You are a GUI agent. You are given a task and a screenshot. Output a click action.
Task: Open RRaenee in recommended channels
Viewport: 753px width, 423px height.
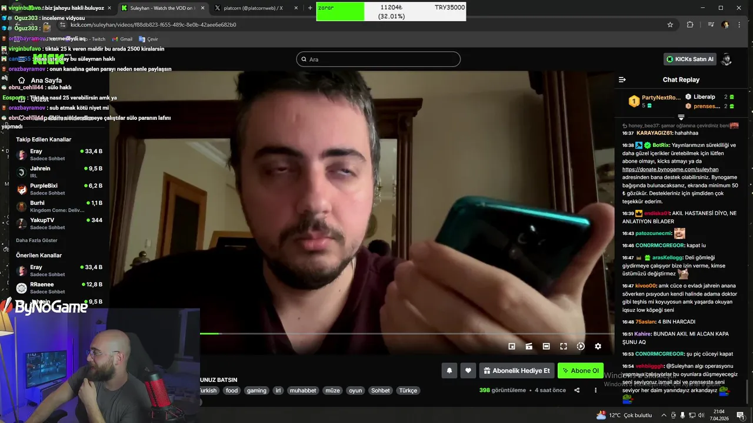point(59,288)
